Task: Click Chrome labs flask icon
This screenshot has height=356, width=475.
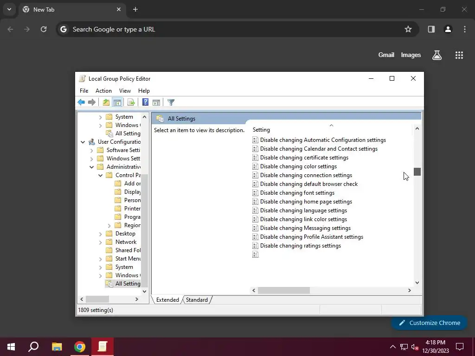Action: tap(437, 55)
